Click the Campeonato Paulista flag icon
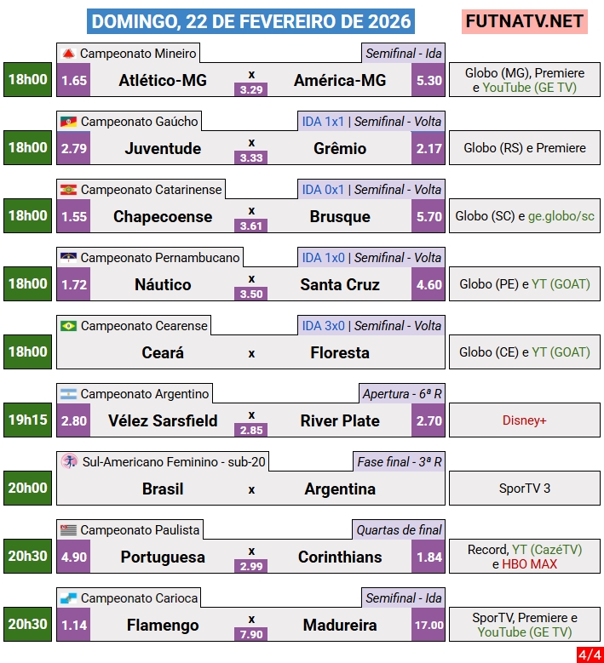The height and width of the screenshot is (663, 604). 69,530
